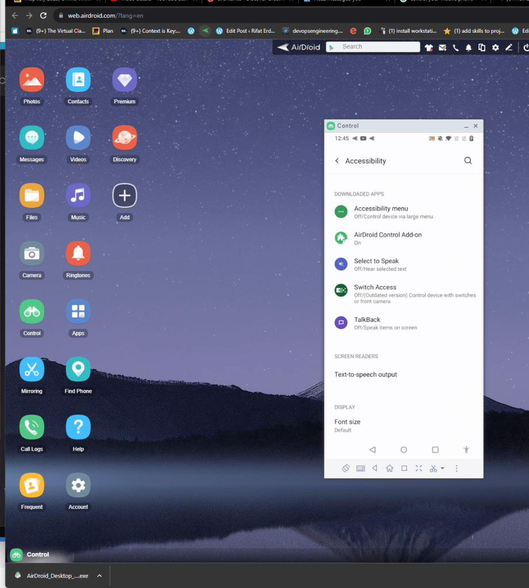The height and width of the screenshot is (588, 529).
Task: Click the pencil edit icon in AirDroid toolbar
Action: pos(509,47)
